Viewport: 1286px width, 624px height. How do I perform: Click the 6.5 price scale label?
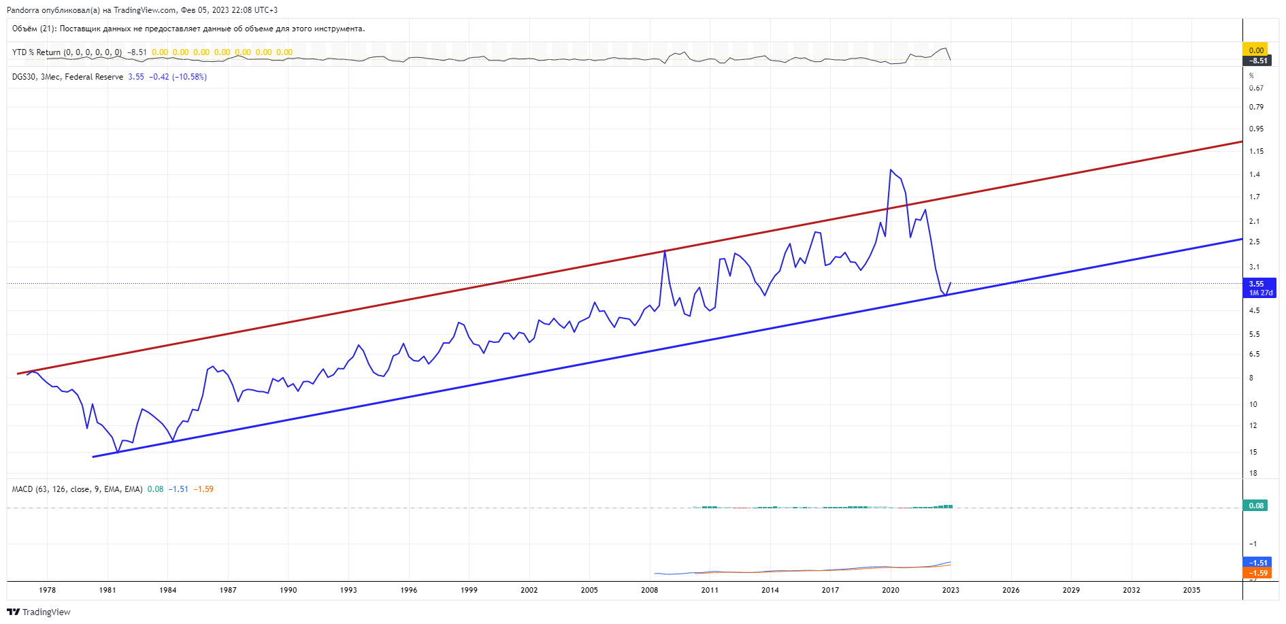1254,354
